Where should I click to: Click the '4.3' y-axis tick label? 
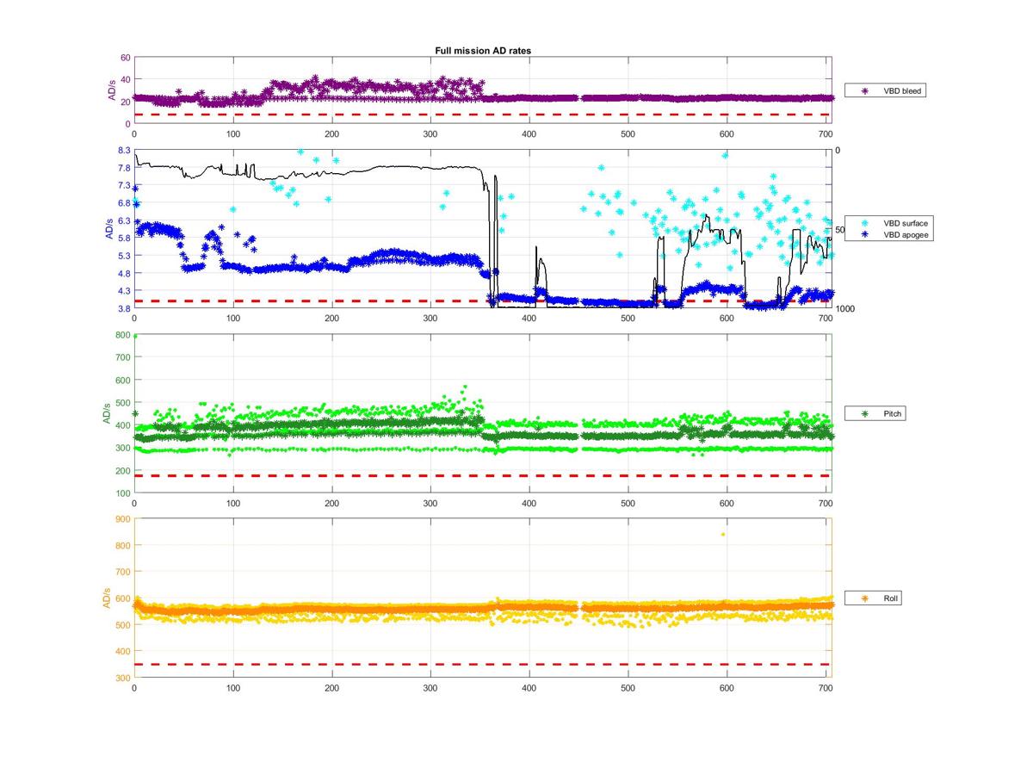pos(125,291)
